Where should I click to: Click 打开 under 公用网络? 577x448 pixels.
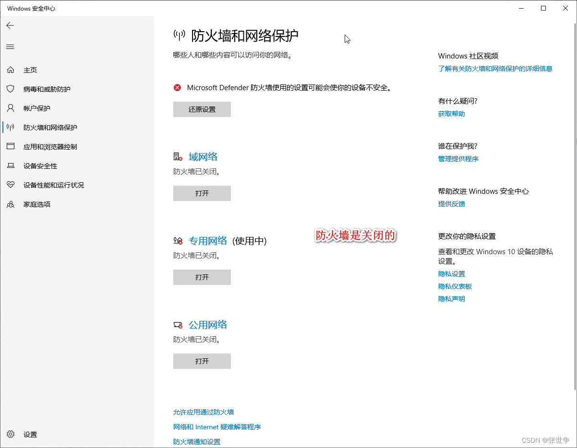click(x=202, y=361)
